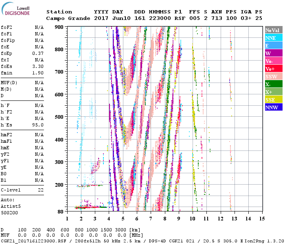The image size is (285, 244).
Task: Click the B1 parameter label
Action: click(x=3, y=181)
